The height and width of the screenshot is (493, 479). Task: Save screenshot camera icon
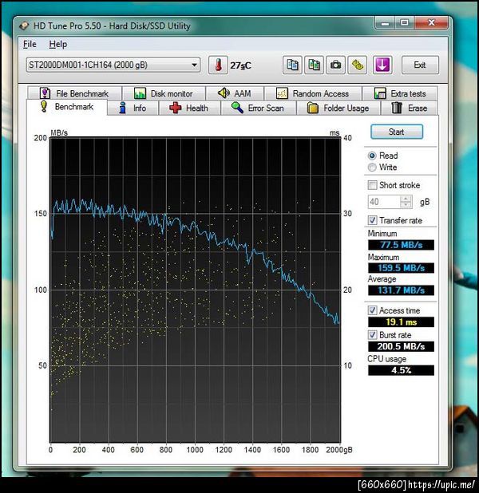(335, 65)
